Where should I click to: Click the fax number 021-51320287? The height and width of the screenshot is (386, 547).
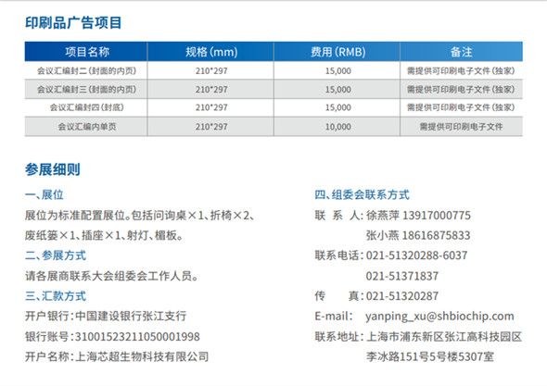[401, 296]
